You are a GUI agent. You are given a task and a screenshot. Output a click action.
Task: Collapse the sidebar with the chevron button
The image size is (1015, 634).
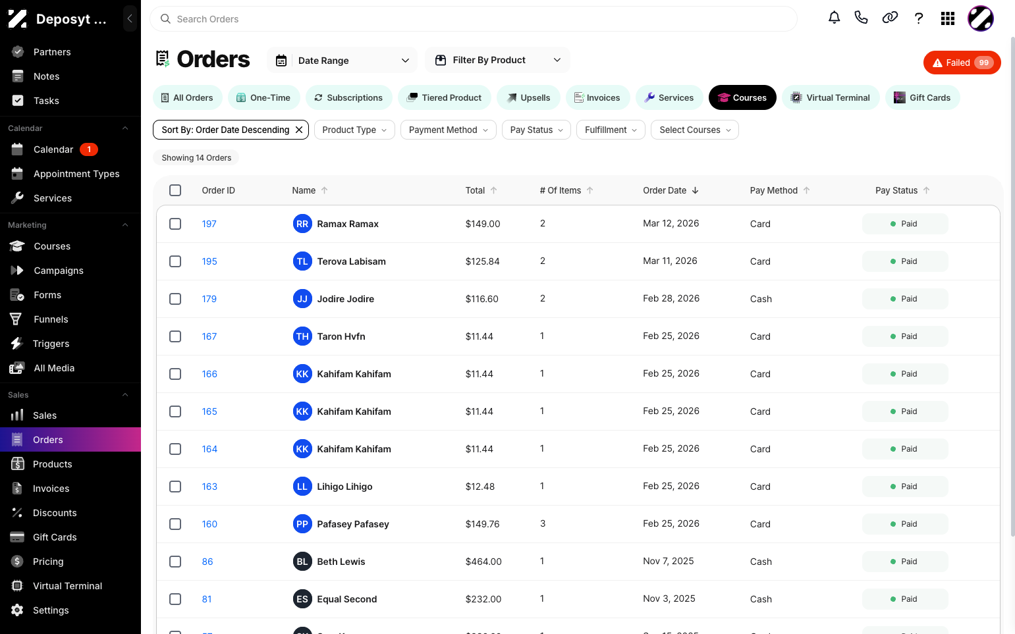pos(130,18)
